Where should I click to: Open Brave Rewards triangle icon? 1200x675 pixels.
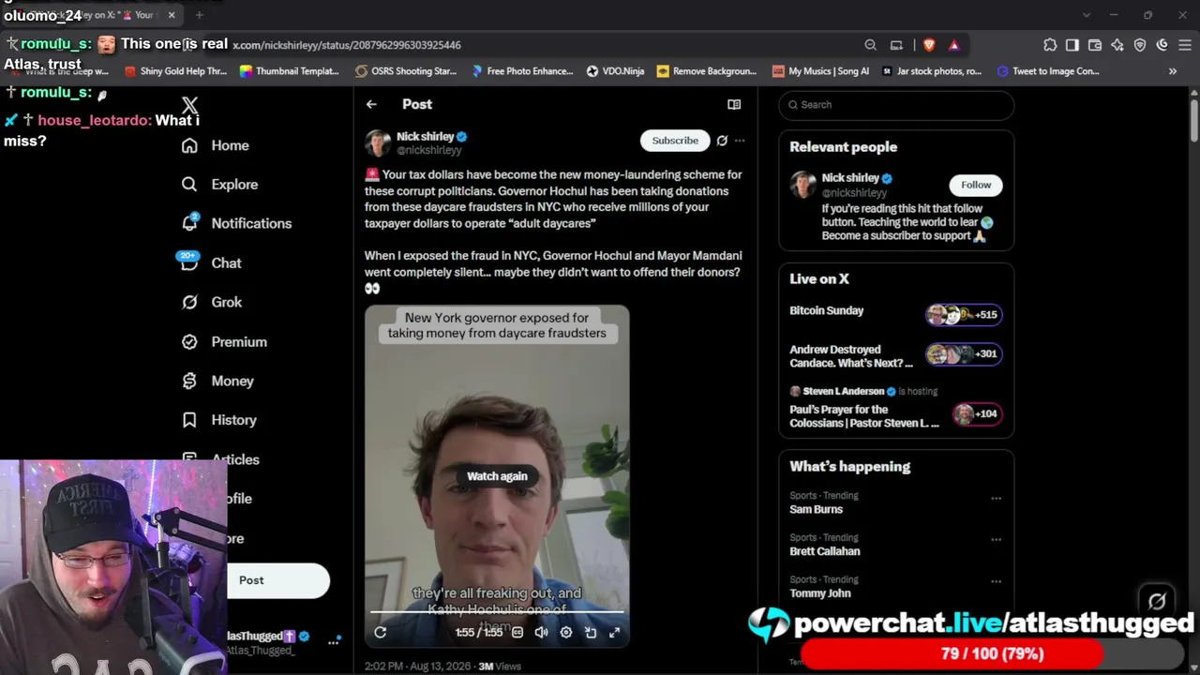(x=953, y=45)
